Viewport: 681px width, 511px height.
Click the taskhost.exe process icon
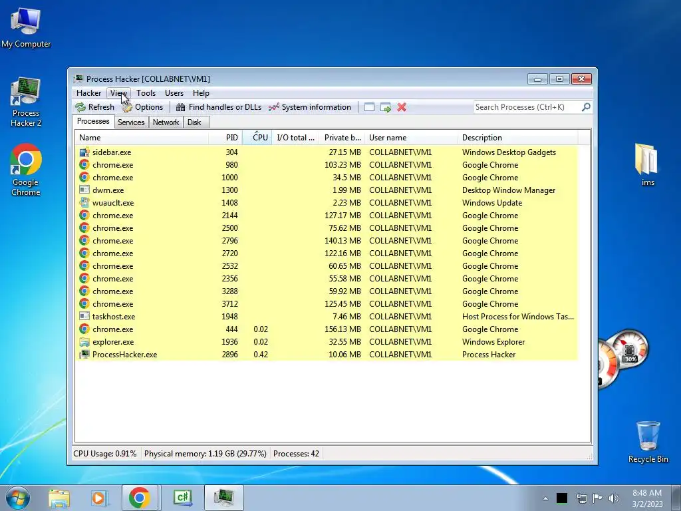click(84, 316)
